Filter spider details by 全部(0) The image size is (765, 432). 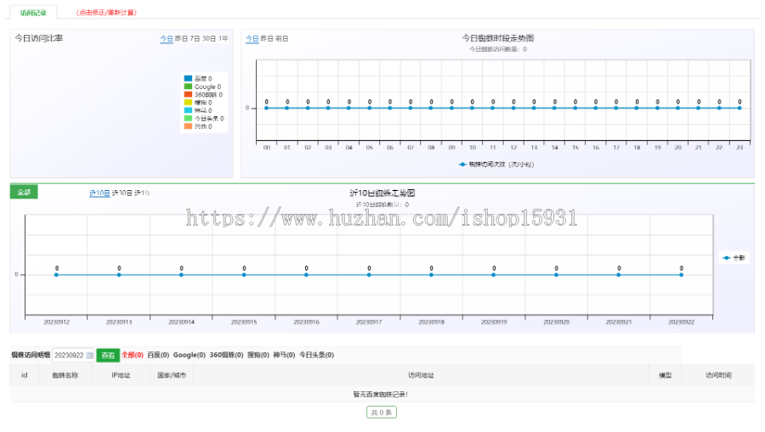pos(133,355)
